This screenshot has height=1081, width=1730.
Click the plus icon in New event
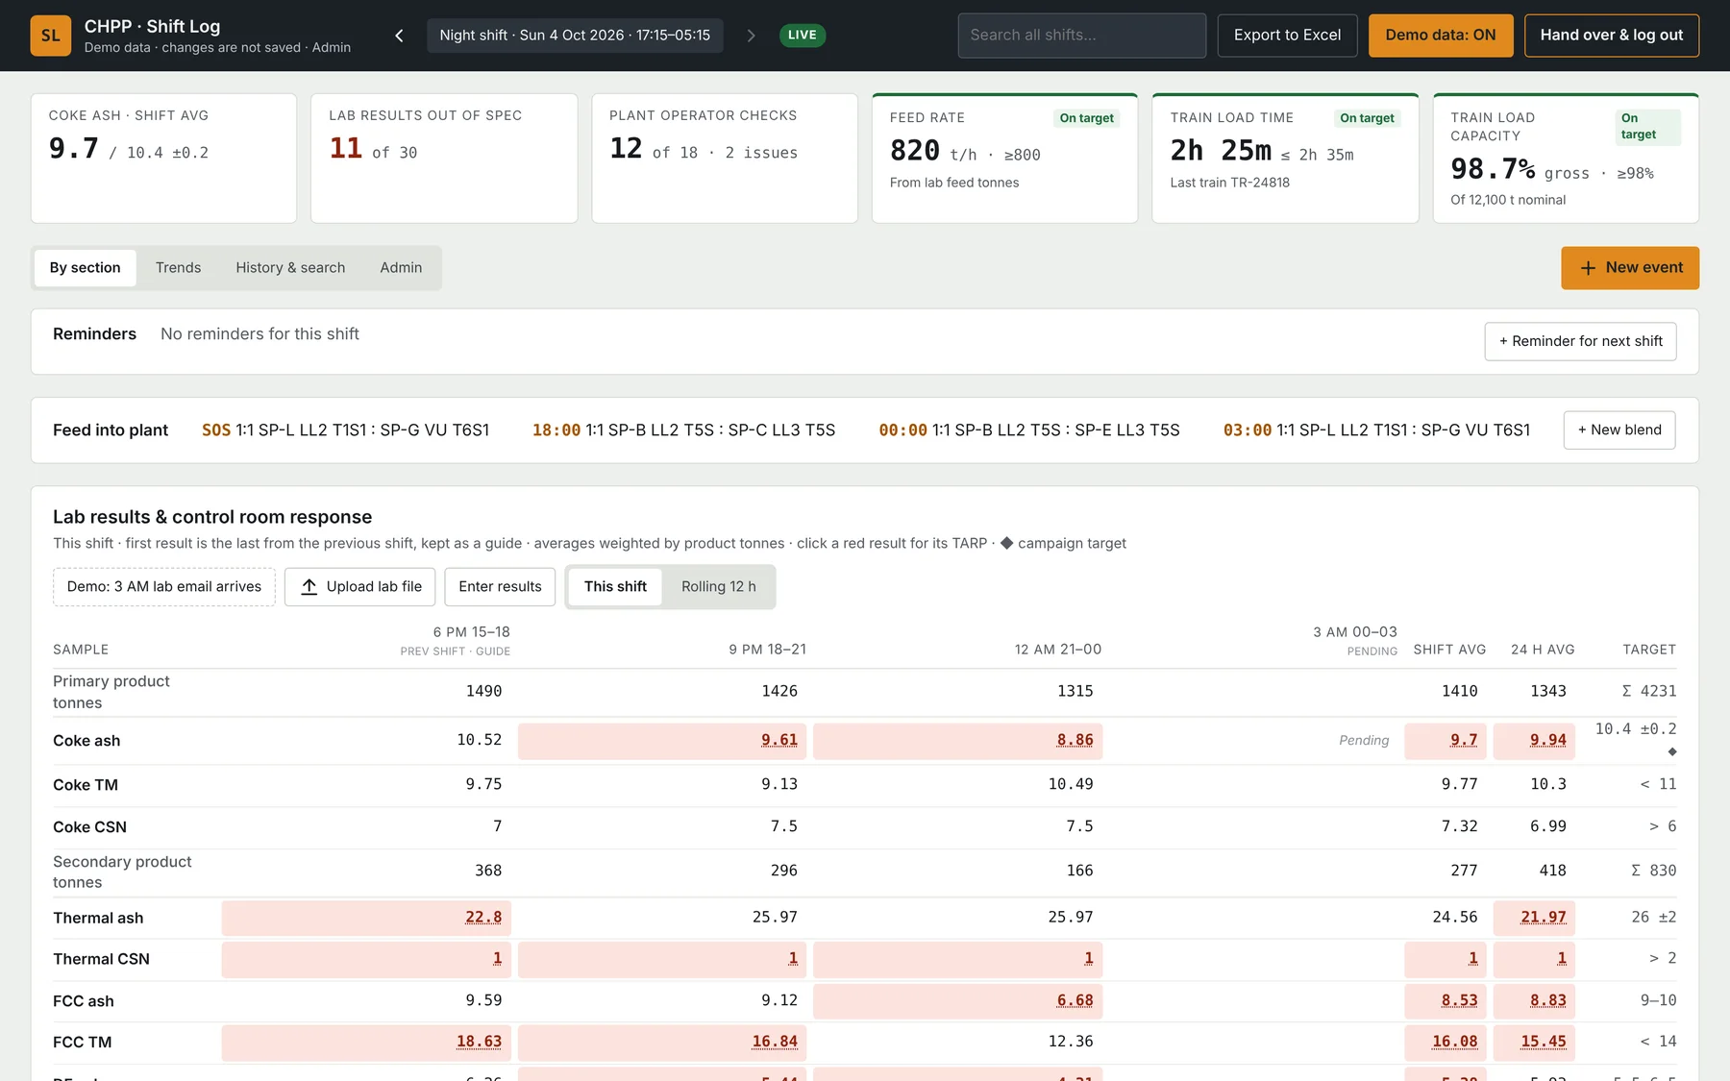click(1588, 268)
